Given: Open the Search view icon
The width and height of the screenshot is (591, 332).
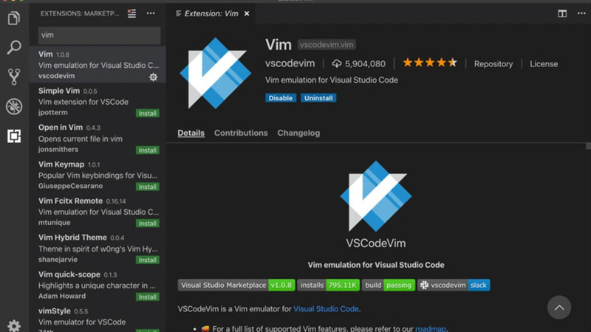Looking at the screenshot, I should pos(14,47).
